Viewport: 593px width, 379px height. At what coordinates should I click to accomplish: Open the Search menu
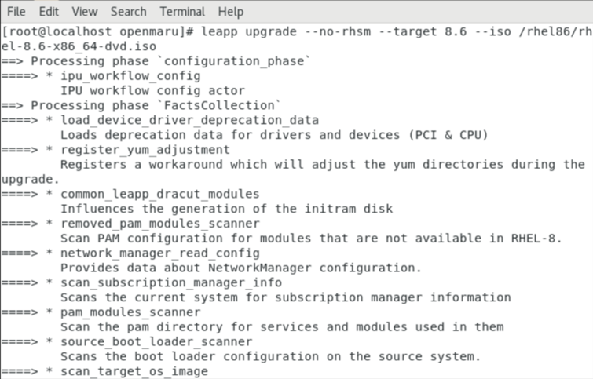[x=128, y=12]
